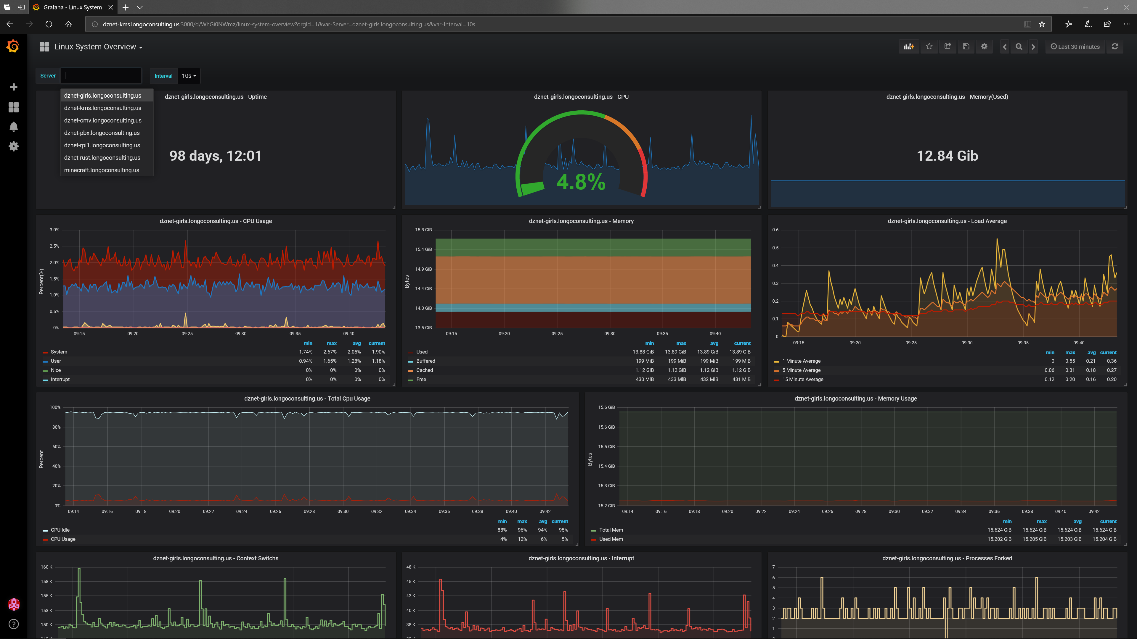
Task: Refresh the dashboard icon
Action: (x=1115, y=47)
